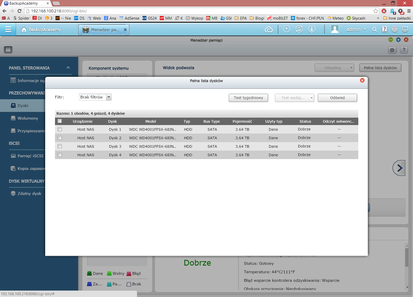This screenshot has width=413, height=297.
Task: Open the Dyski sidebar item
Action: click(23, 105)
